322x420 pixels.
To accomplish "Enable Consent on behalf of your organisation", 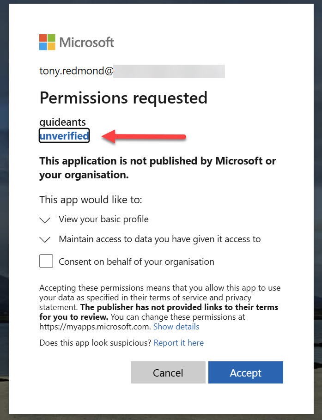I will 46,261.
